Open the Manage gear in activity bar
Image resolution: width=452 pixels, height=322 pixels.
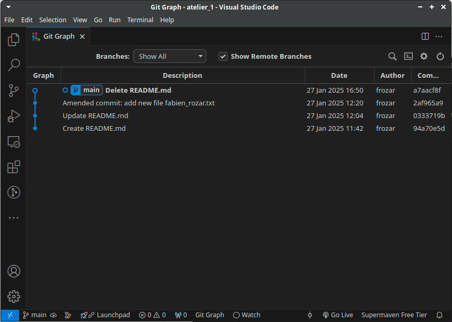14,297
